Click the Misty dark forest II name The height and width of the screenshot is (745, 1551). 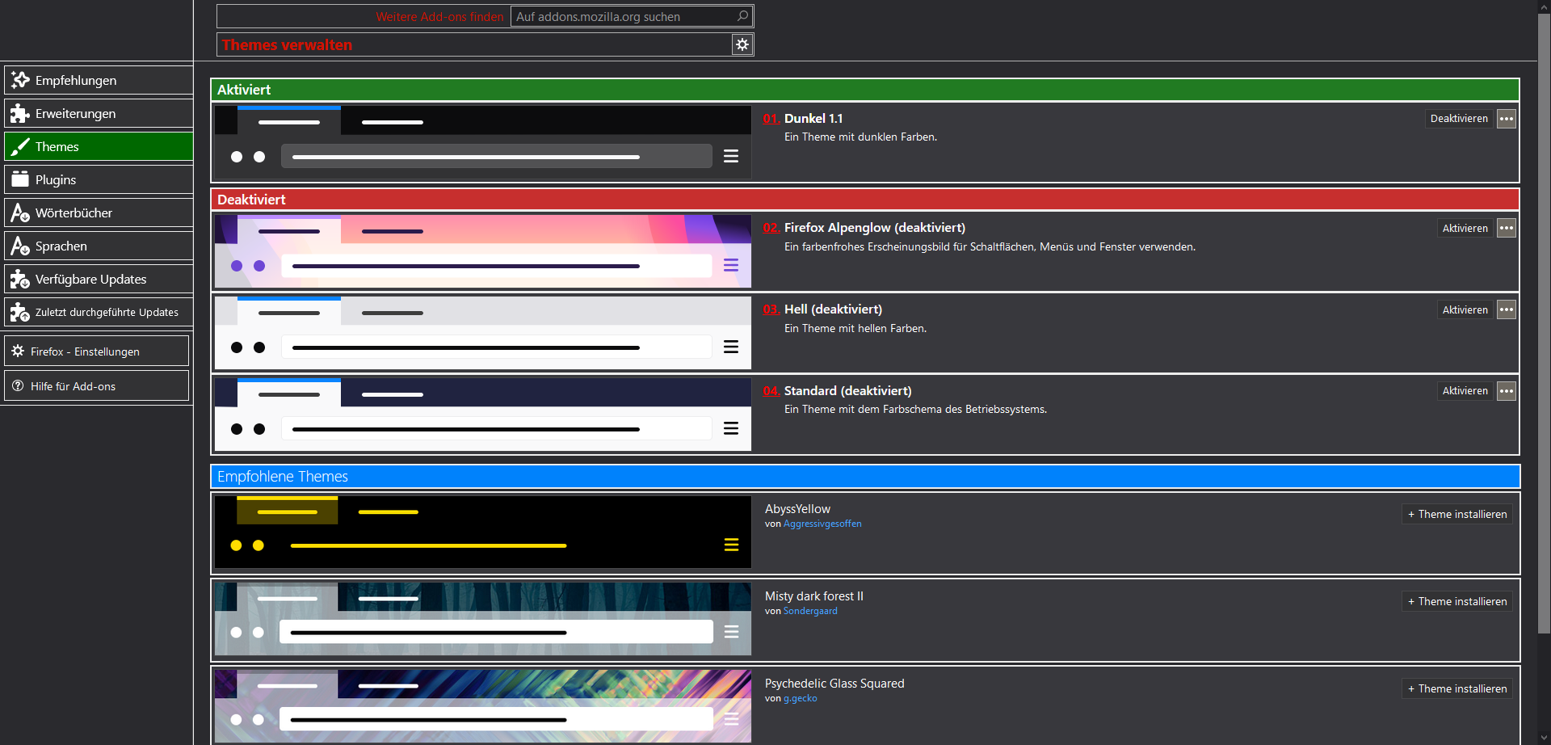(814, 596)
